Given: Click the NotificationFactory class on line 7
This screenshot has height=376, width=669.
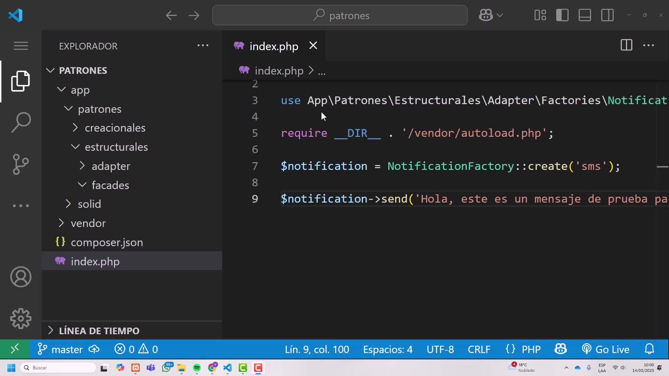Looking at the screenshot, I should click(x=451, y=166).
